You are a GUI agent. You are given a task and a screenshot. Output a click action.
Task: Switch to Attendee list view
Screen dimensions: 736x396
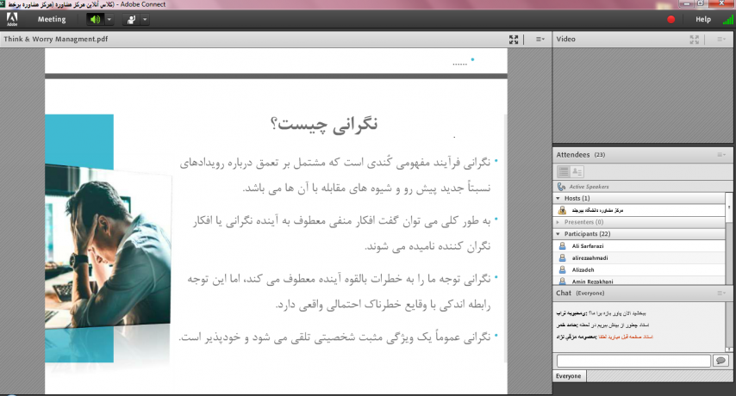tap(564, 172)
